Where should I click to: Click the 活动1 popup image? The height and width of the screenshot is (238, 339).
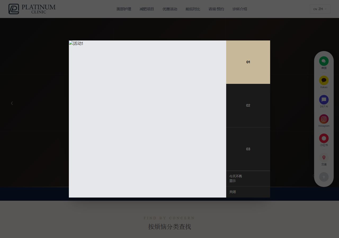click(x=148, y=119)
